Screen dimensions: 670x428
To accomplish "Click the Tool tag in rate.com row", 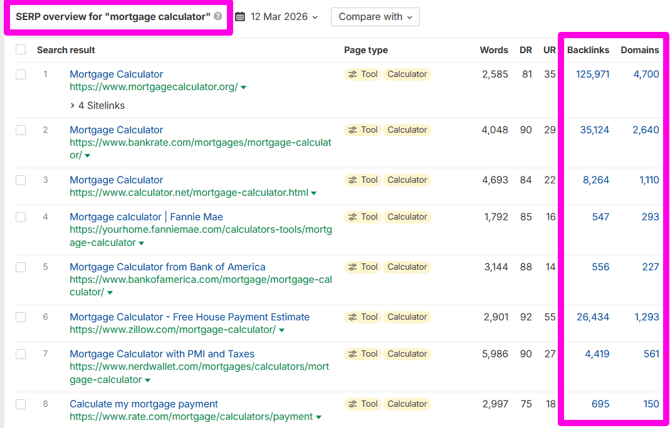I will [x=363, y=404].
